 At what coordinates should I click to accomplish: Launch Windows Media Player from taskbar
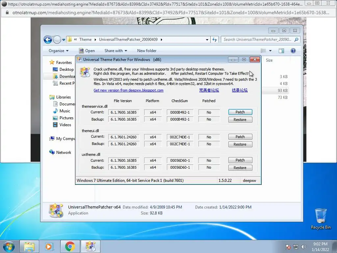tap(49, 246)
